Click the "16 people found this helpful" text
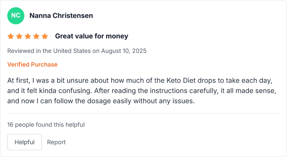 click(46, 125)
